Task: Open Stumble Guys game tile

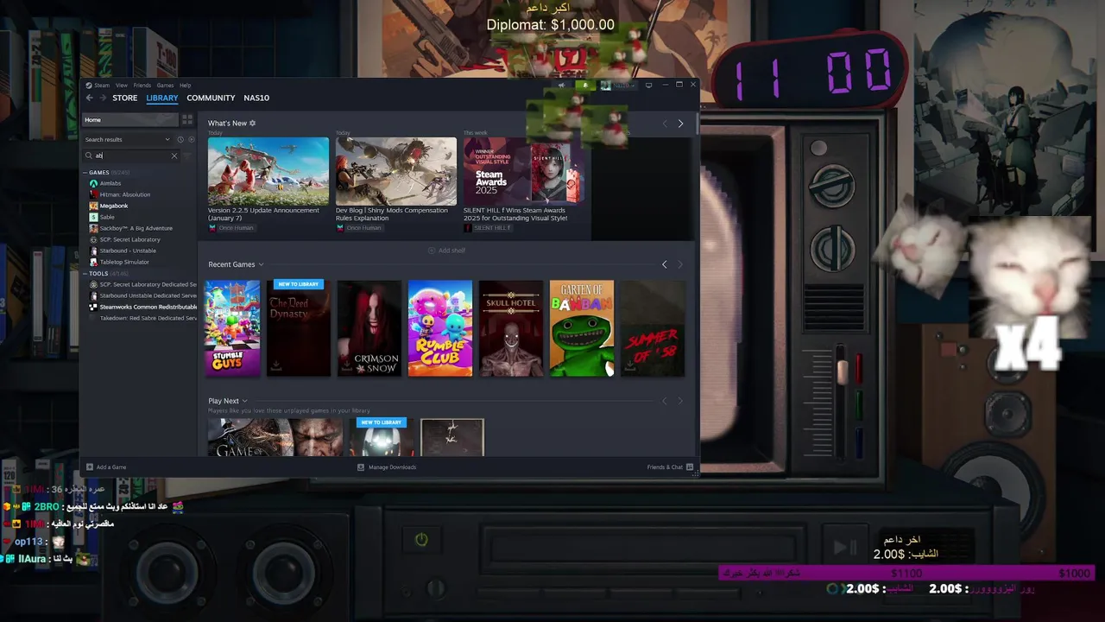Action: tap(232, 328)
